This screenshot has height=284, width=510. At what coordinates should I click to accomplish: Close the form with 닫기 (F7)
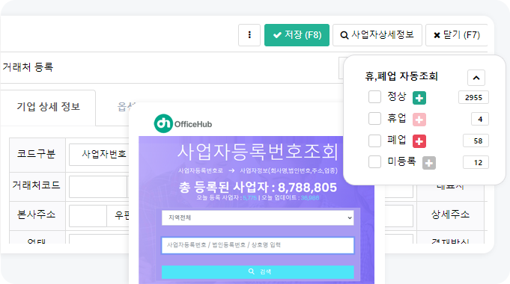pyautogui.click(x=457, y=35)
